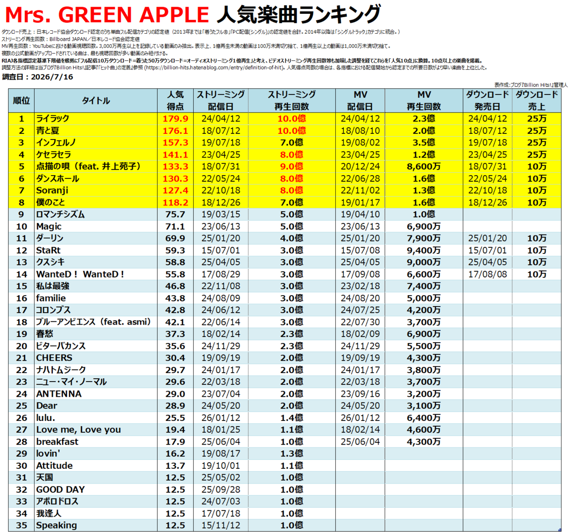Click the 20/12/24 MV release date
Image resolution: width=570 pixels, height=532 pixels.
[x=360, y=167]
